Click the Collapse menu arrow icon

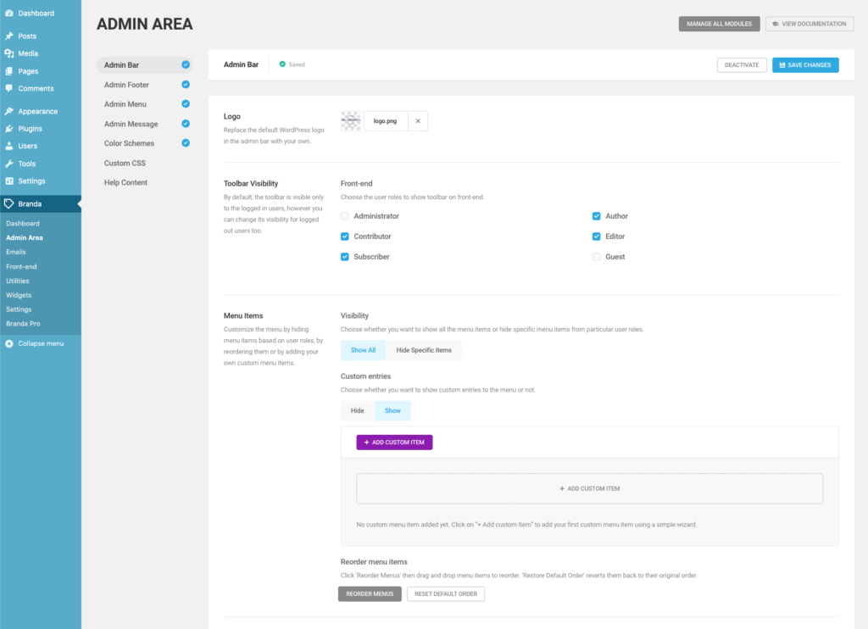(8, 344)
